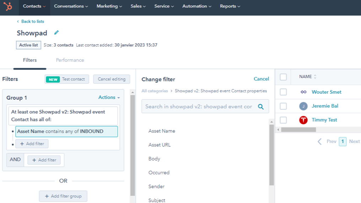Select the Subject property
The height and width of the screenshot is (203, 361).
point(157,200)
